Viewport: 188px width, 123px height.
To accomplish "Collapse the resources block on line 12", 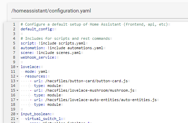I will click(x=18, y=76).
